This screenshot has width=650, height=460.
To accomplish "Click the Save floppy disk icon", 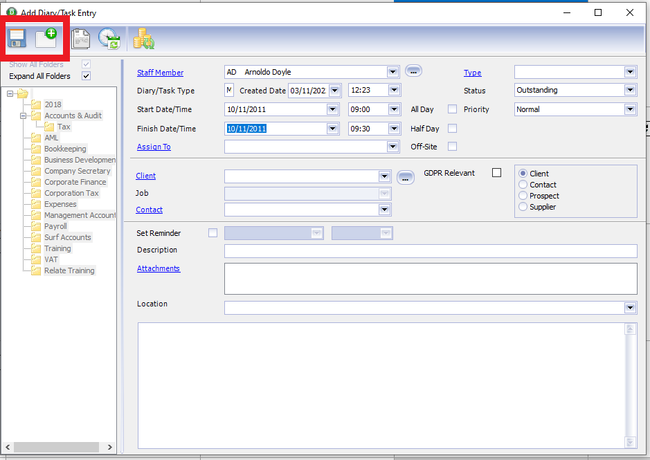I will tap(17, 38).
